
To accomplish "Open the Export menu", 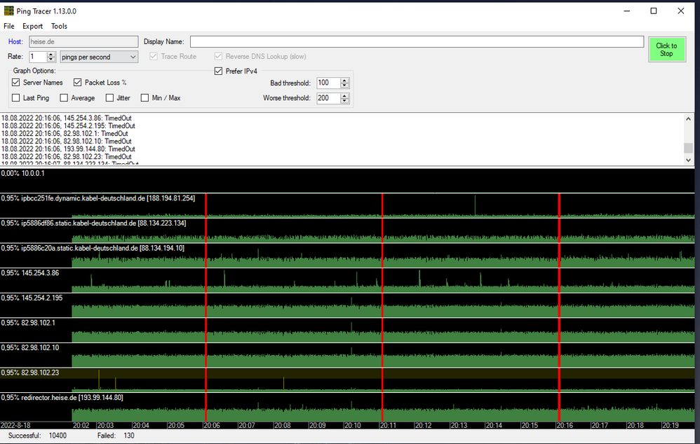I will point(32,26).
